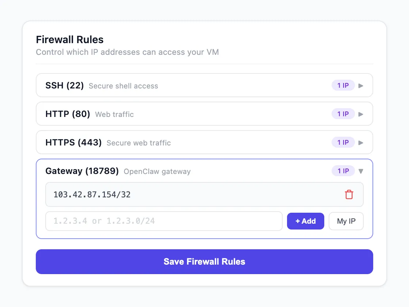Expand the HTTPS (443) rule arrow
The height and width of the screenshot is (307, 409).
pos(361,143)
